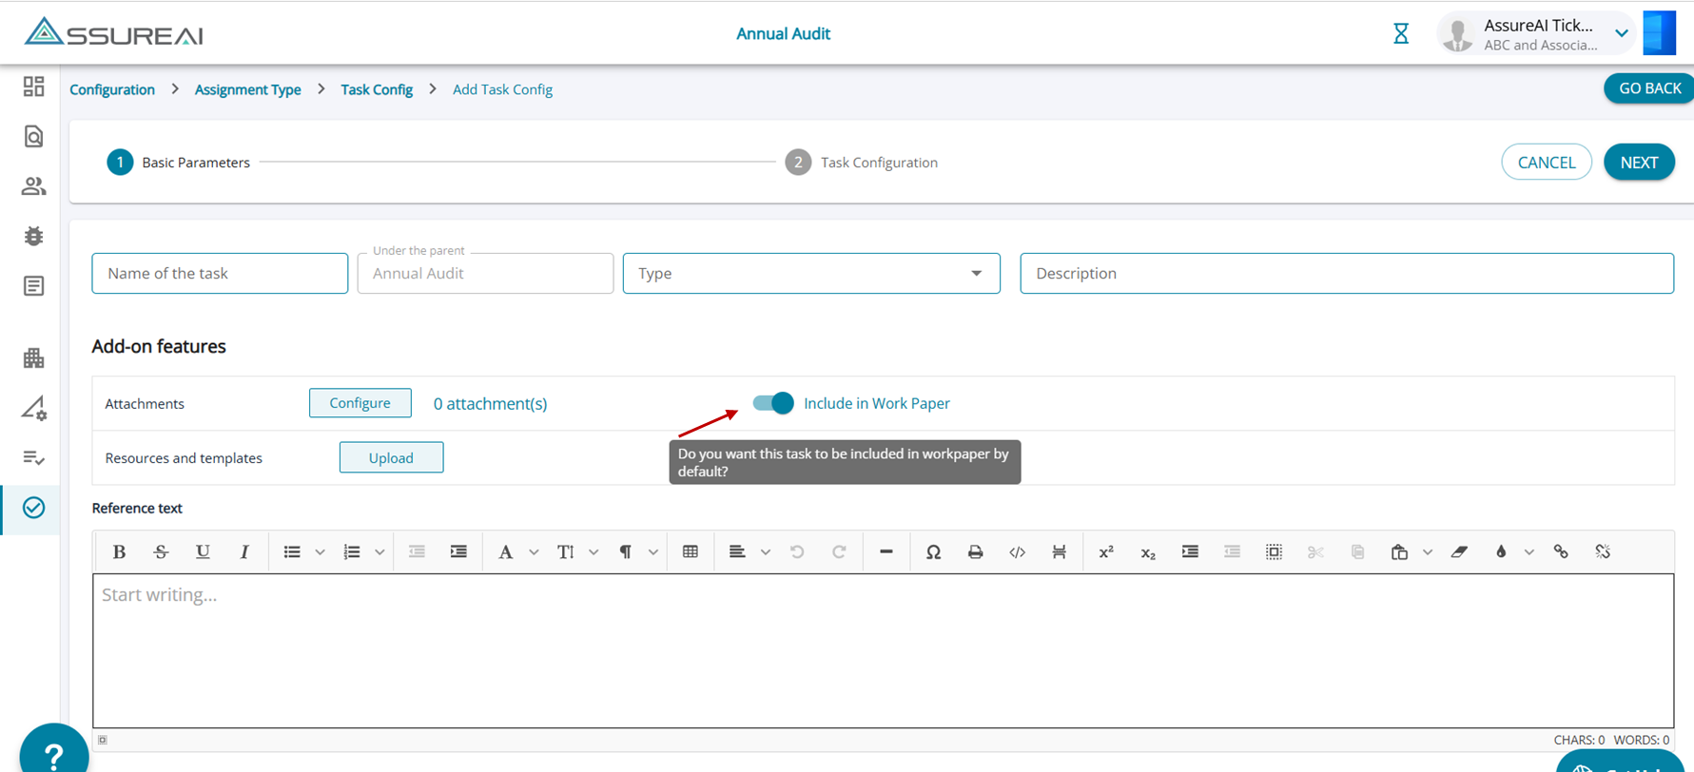Open the Type dropdown

tap(811, 274)
